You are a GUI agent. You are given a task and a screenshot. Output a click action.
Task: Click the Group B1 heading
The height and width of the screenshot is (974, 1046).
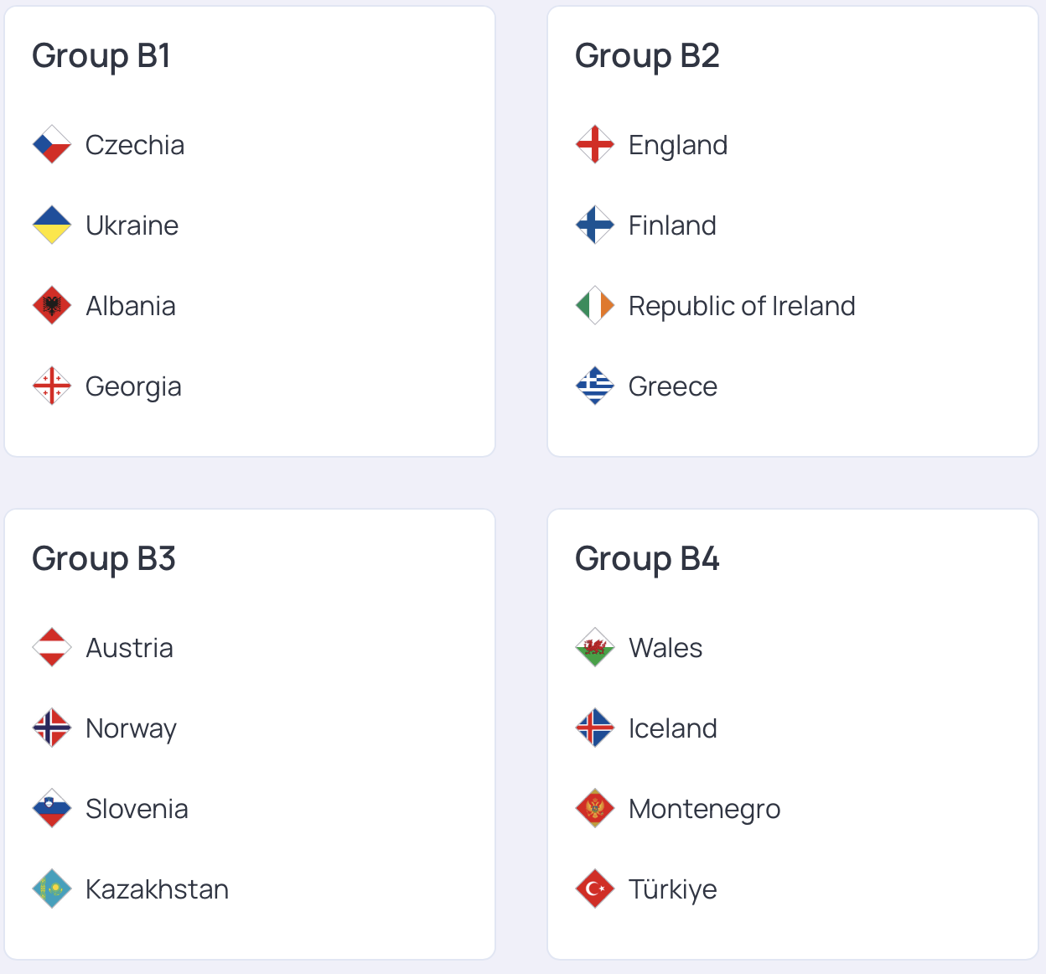coord(101,56)
